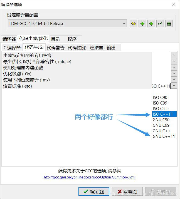Choose ISO C++ from the list
This screenshot has width=180, height=199.
click(x=164, y=109)
